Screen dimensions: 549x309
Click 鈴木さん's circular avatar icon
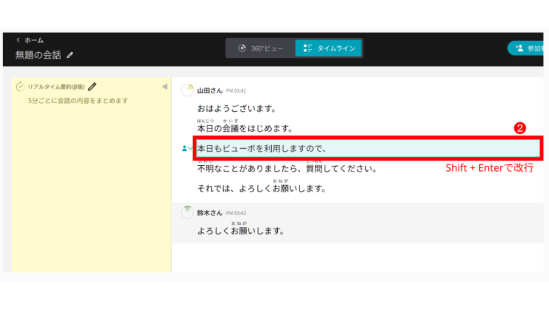(187, 212)
